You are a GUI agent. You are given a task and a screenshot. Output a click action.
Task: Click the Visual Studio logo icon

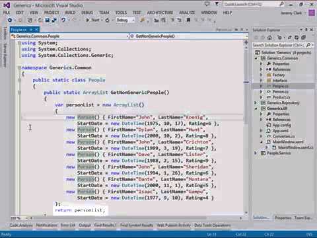click(7, 5)
